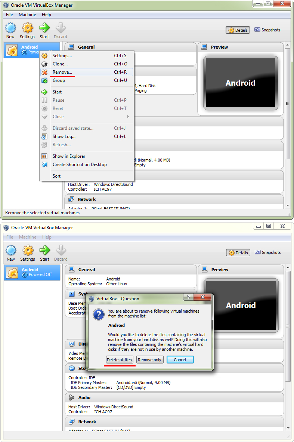This screenshot has width=294, height=442.
Task: Click Show Log icon in context menu
Action: tap(44, 136)
